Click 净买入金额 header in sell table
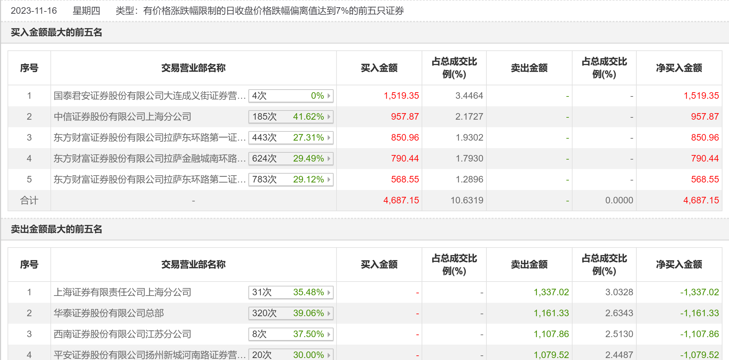Screen dimensions: 729x360 679,265
